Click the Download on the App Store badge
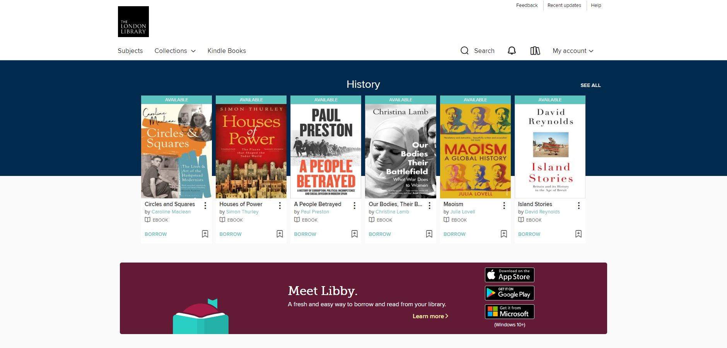Viewport: 727px width, 348px height. pos(509,275)
